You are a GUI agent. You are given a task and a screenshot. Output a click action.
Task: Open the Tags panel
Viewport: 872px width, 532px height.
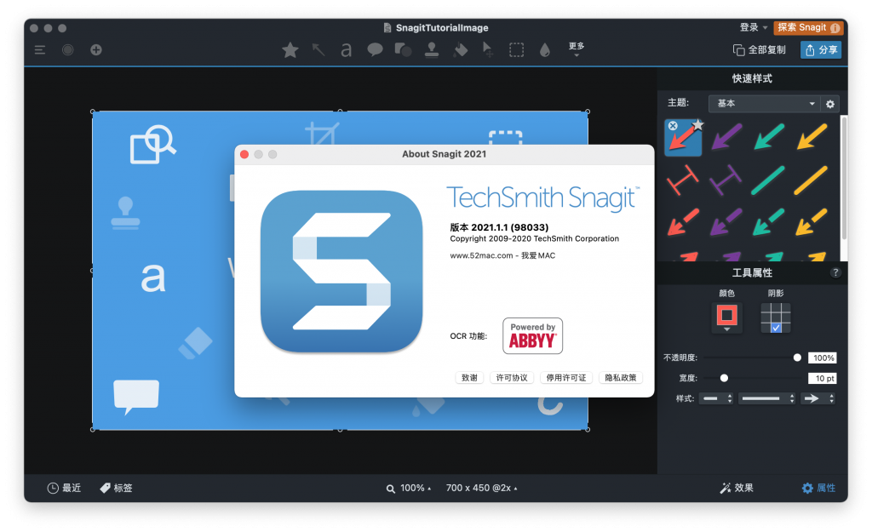pyautogui.click(x=116, y=488)
